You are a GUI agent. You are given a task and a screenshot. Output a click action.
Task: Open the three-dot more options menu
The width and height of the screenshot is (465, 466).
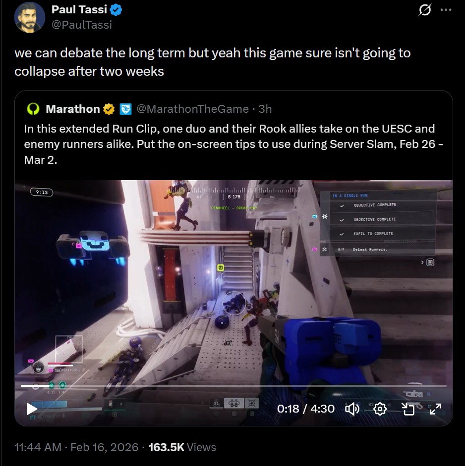pos(446,10)
